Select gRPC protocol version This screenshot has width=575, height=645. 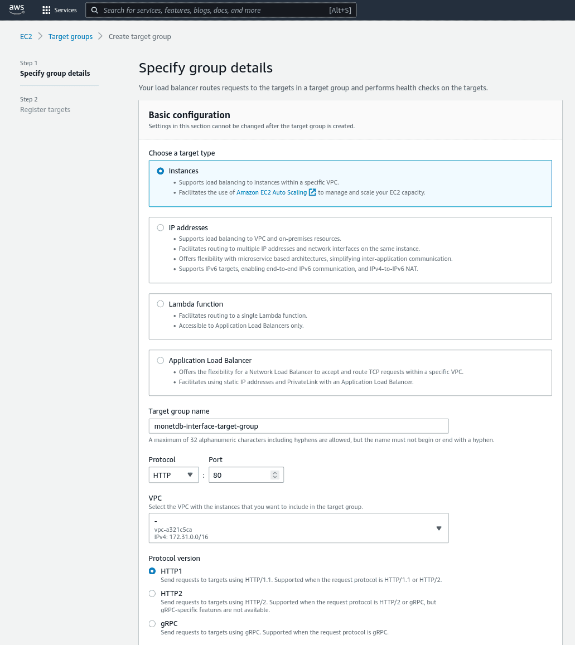coord(152,624)
